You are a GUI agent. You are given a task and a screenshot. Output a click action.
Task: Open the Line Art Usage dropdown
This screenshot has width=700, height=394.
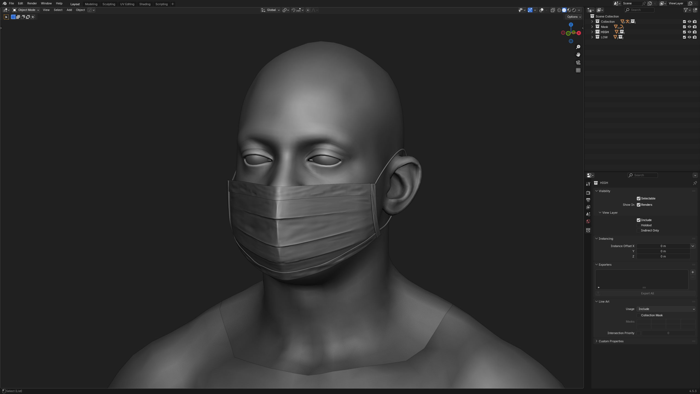(666, 309)
